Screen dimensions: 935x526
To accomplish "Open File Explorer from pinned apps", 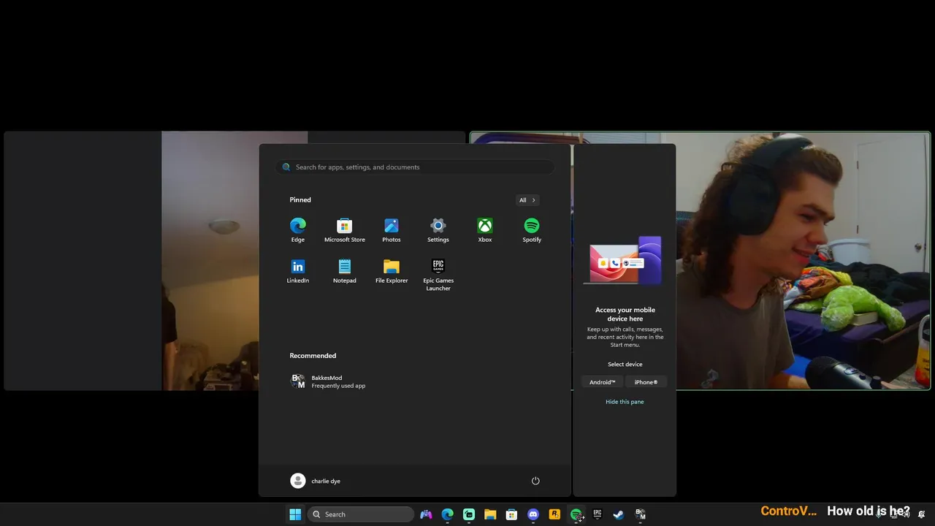I will point(392,271).
